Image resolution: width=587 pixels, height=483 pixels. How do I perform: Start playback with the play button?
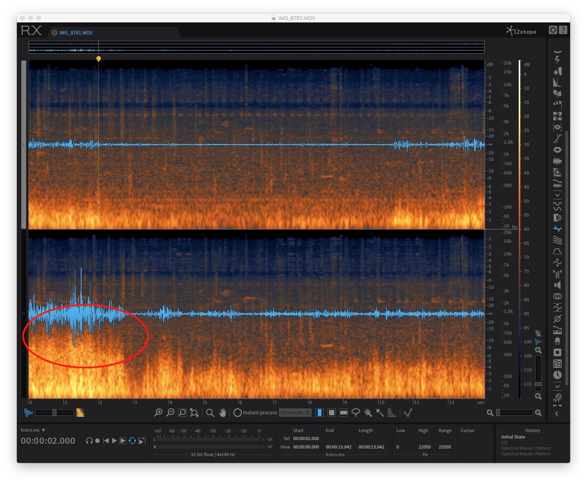(114, 440)
